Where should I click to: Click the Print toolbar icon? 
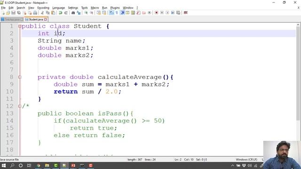35,13
